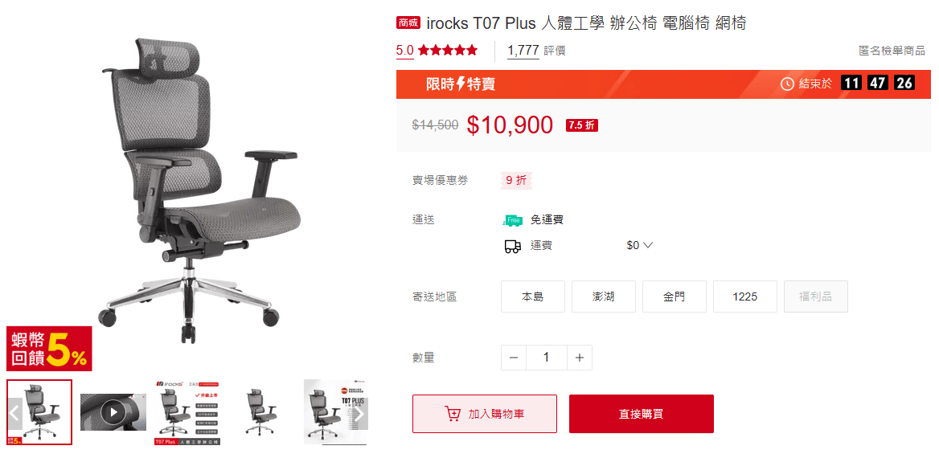
Task: Show next thumbnails with right arrow
Action: point(359,413)
